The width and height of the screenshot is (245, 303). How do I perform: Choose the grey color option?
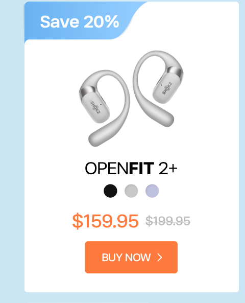click(x=131, y=191)
